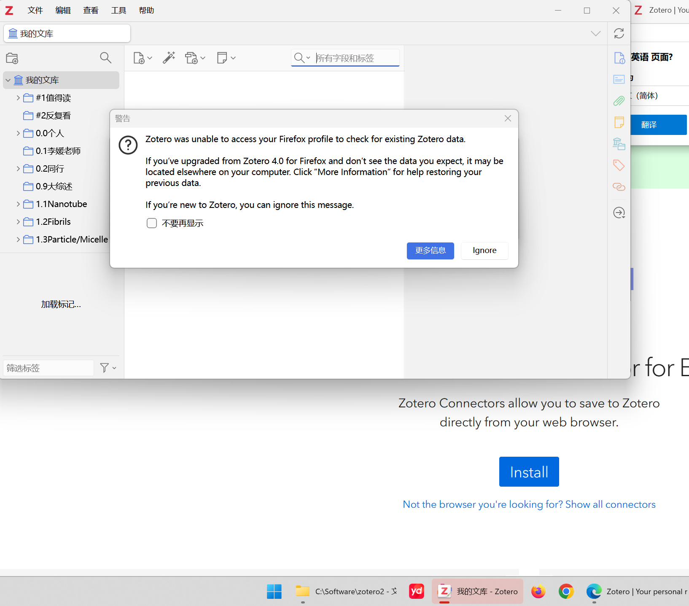This screenshot has width=689, height=606.
Task: Collapse the 我的文库 library tree
Action: point(8,80)
